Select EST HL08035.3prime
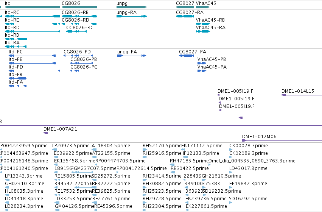The height and width of the screenshot is (212, 322). point(24,191)
